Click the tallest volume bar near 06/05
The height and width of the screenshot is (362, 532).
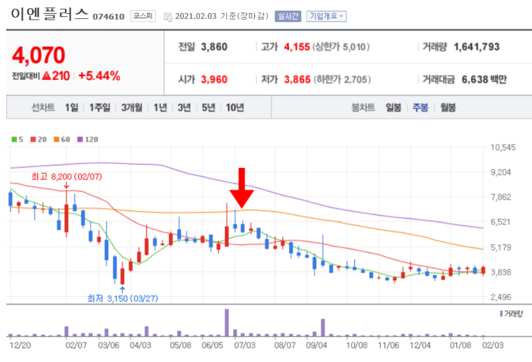tap(227, 322)
